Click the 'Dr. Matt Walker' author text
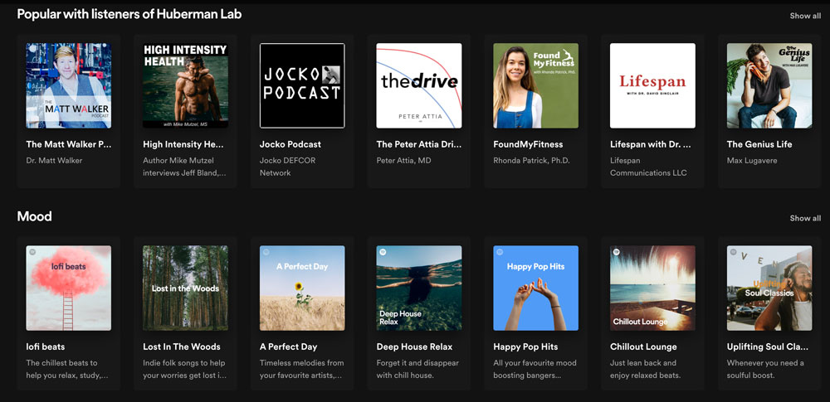Screen dimensions: 830x402 pos(54,160)
